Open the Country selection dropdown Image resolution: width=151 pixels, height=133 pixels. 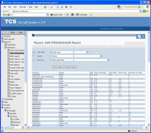(x=108, y=60)
